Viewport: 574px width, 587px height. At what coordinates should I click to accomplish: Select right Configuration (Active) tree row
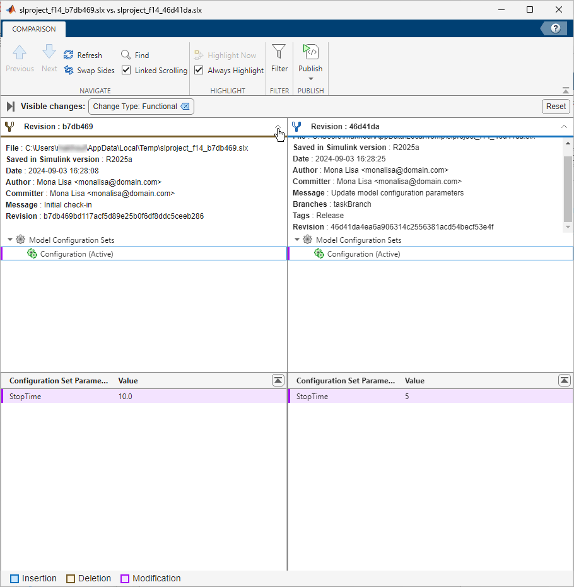[431, 254]
